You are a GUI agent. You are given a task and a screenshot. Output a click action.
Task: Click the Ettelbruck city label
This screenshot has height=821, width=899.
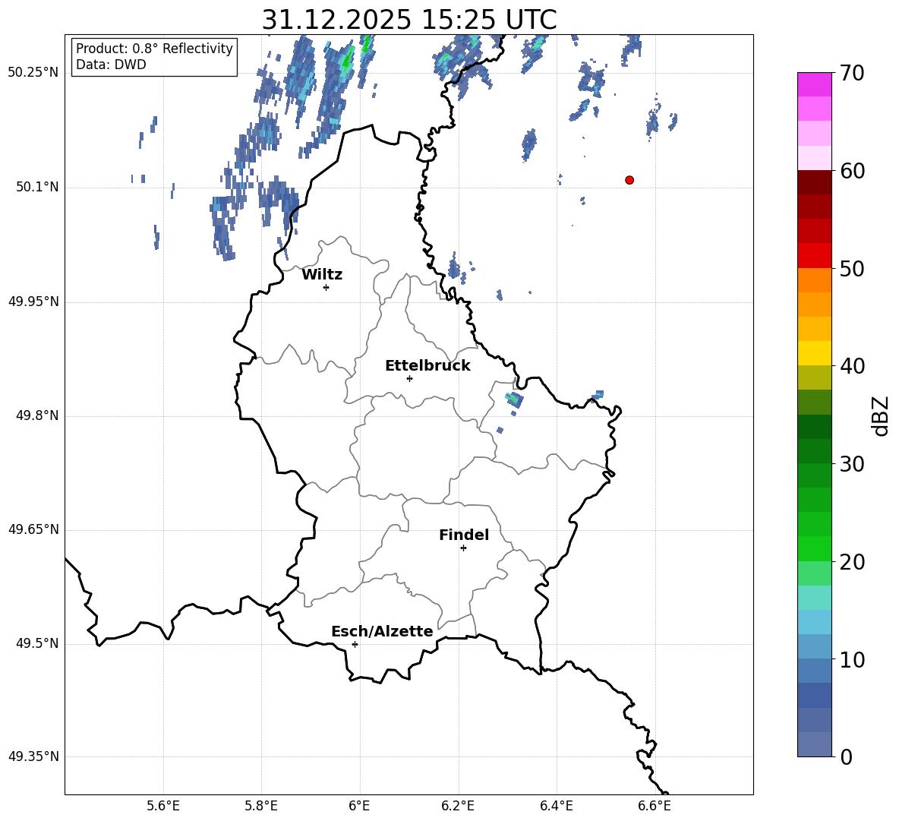click(x=427, y=366)
